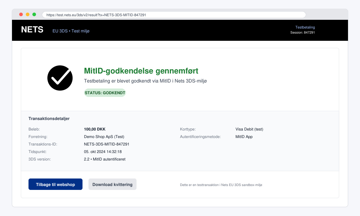Click card type value Visa Debit (test)

(x=249, y=129)
